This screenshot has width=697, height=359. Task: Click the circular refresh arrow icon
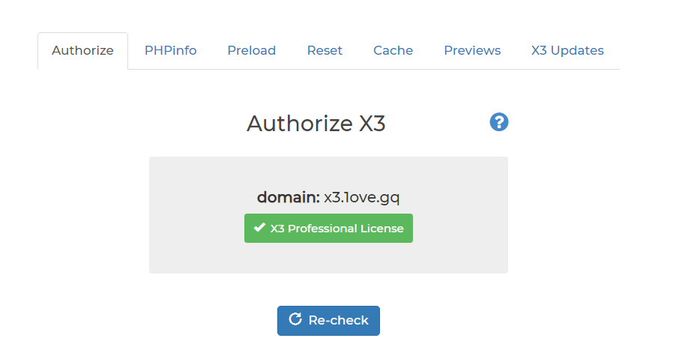click(x=295, y=320)
